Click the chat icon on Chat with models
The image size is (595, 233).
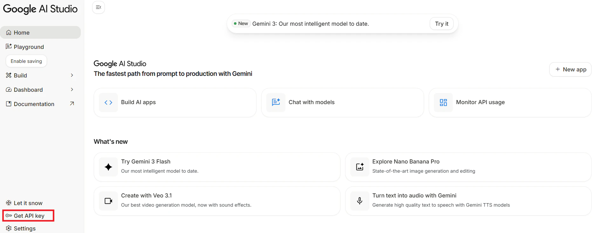coord(276,103)
